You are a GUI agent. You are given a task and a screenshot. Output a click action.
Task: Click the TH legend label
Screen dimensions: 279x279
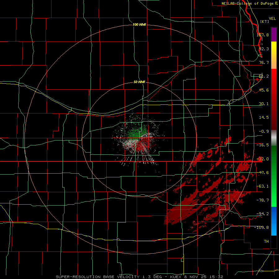pos(266,241)
